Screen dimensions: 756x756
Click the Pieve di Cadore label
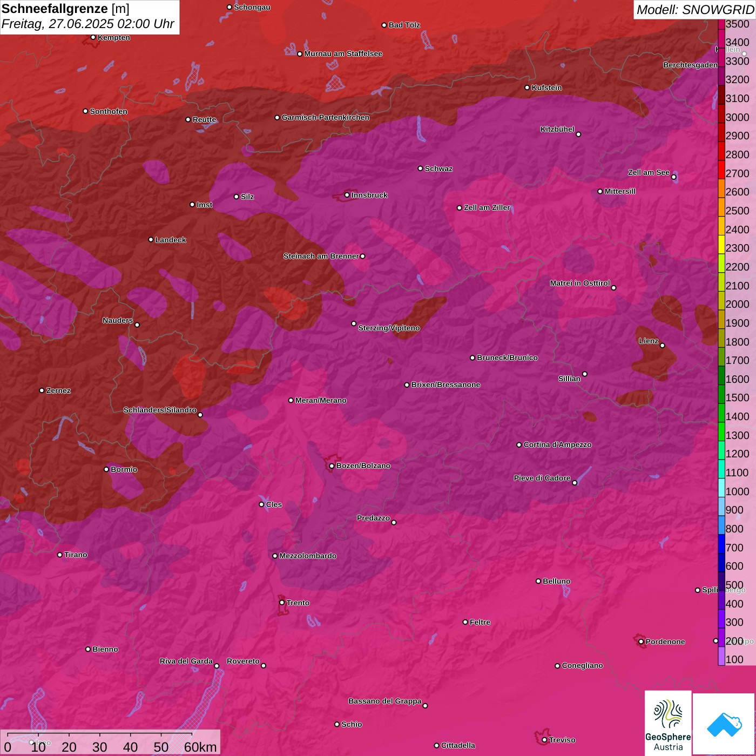(x=542, y=478)
